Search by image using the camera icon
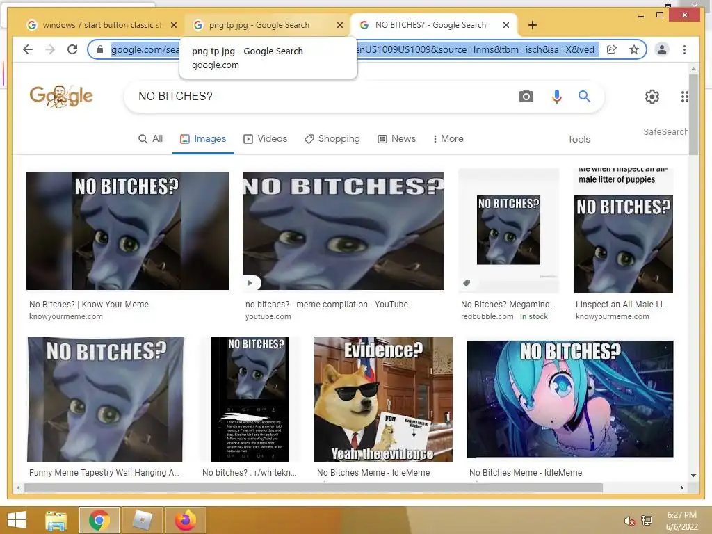Screen dimensions: 712x534 526,96
